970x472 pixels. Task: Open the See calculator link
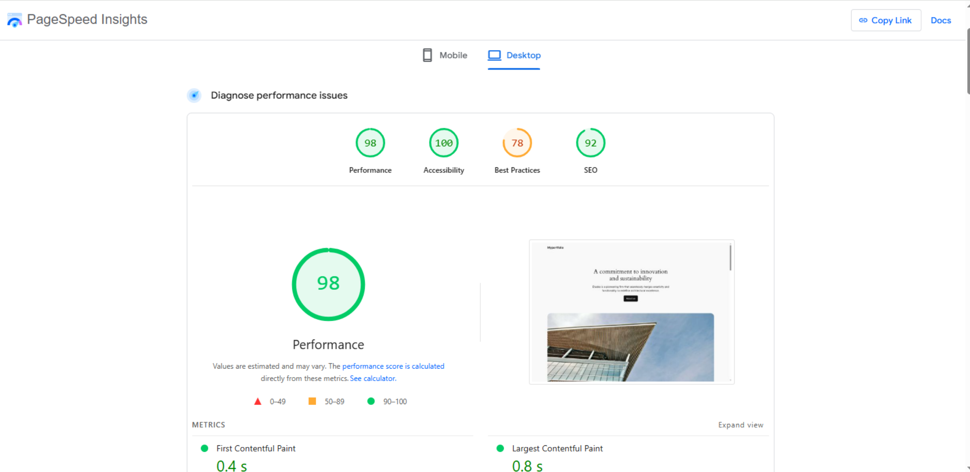coord(372,378)
